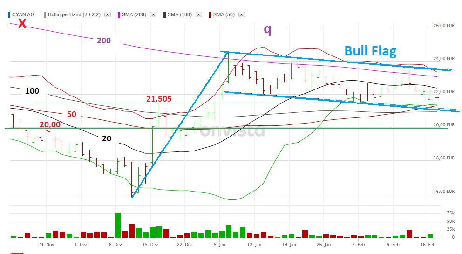
Task: Remove the SMA (100) indicator
Action: pos(199,14)
